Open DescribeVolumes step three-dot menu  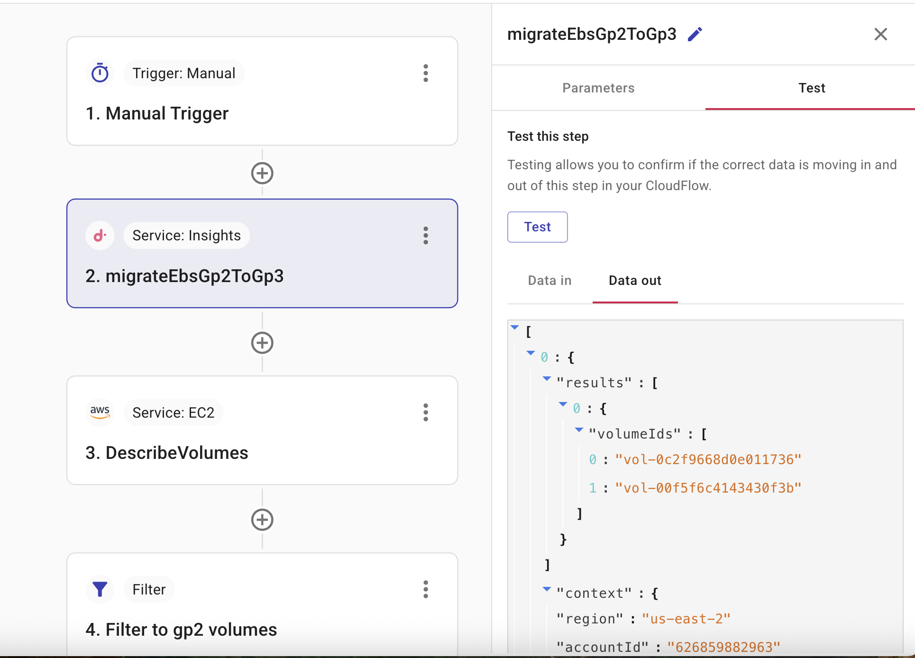click(425, 412)
